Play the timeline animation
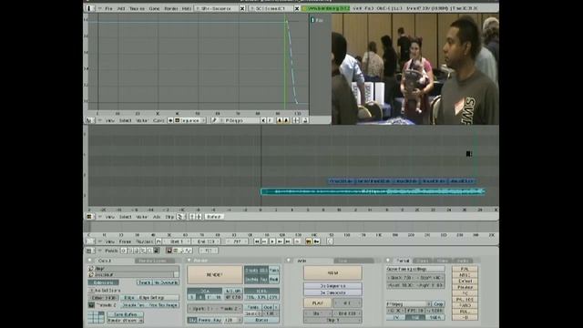Viewport: 583px width, 328px height. tap(272, 241)
